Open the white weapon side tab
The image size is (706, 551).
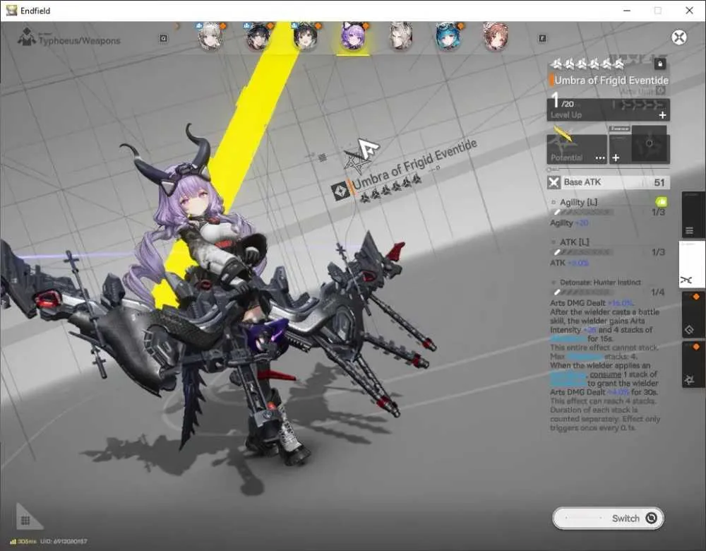tap(692, 264)
